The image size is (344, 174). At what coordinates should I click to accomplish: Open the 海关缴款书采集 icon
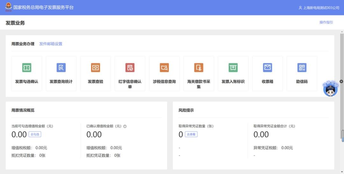[199, 68]
